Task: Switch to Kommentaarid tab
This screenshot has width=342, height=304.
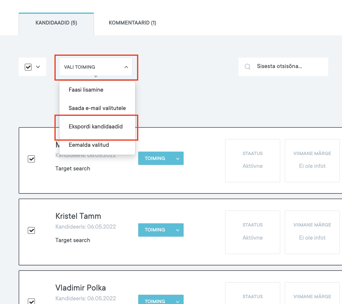Action: 132,23
